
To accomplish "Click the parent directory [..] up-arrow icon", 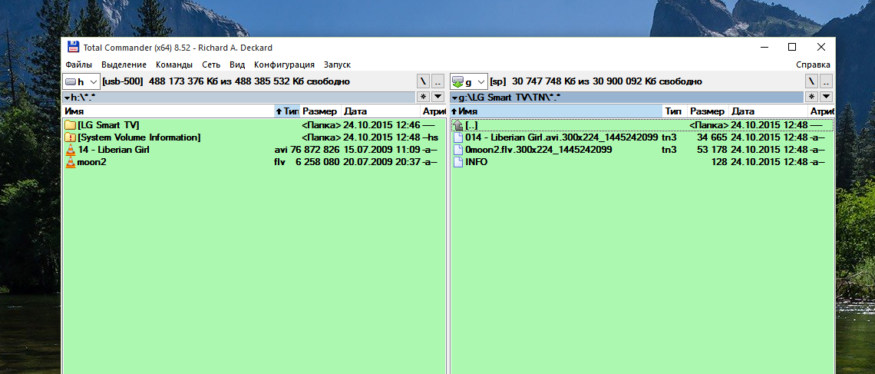I will 458,125.
